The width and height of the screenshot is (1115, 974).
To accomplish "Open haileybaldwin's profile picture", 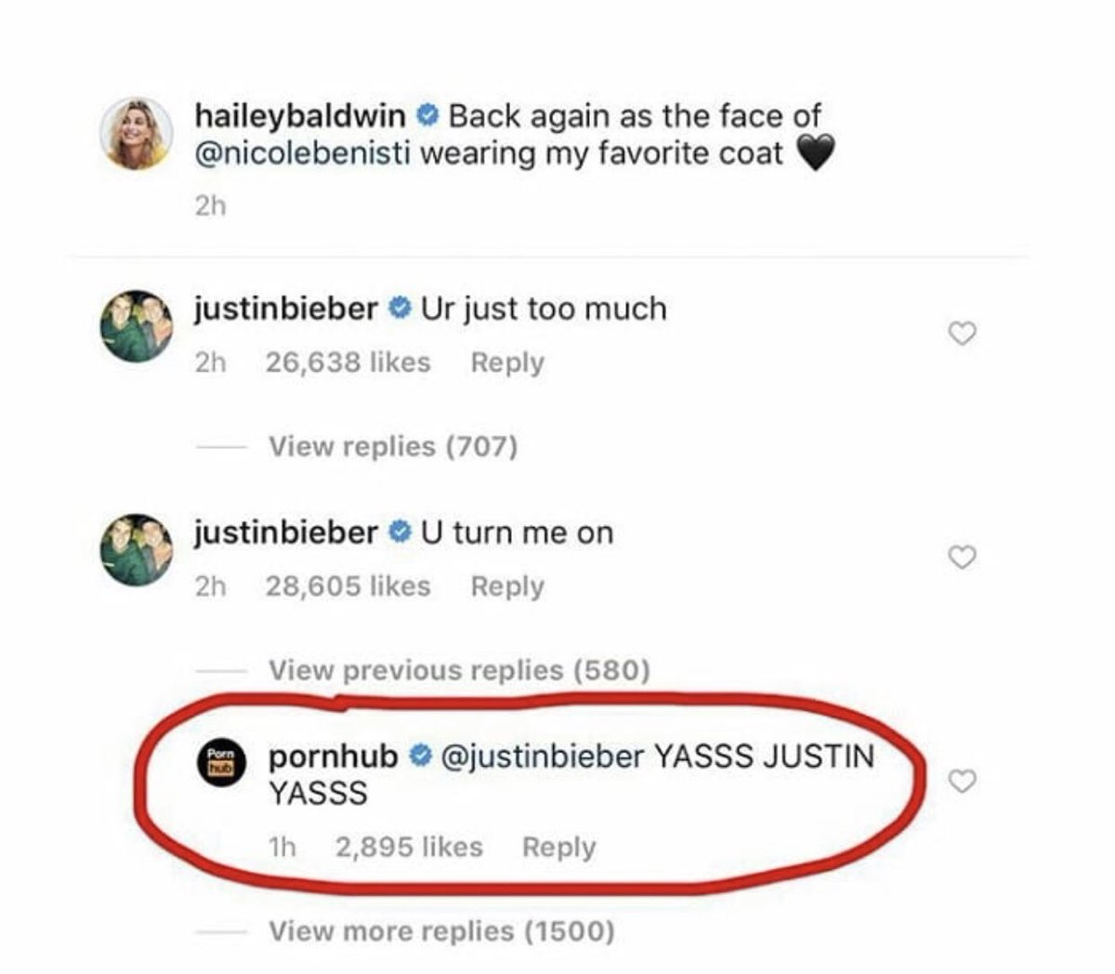I will pyautogui.click(x=137, y=134).
